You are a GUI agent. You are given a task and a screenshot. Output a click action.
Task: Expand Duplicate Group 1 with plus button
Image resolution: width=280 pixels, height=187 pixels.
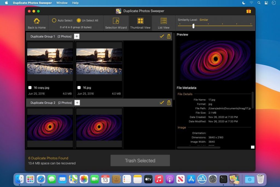[x=77, y=36]
